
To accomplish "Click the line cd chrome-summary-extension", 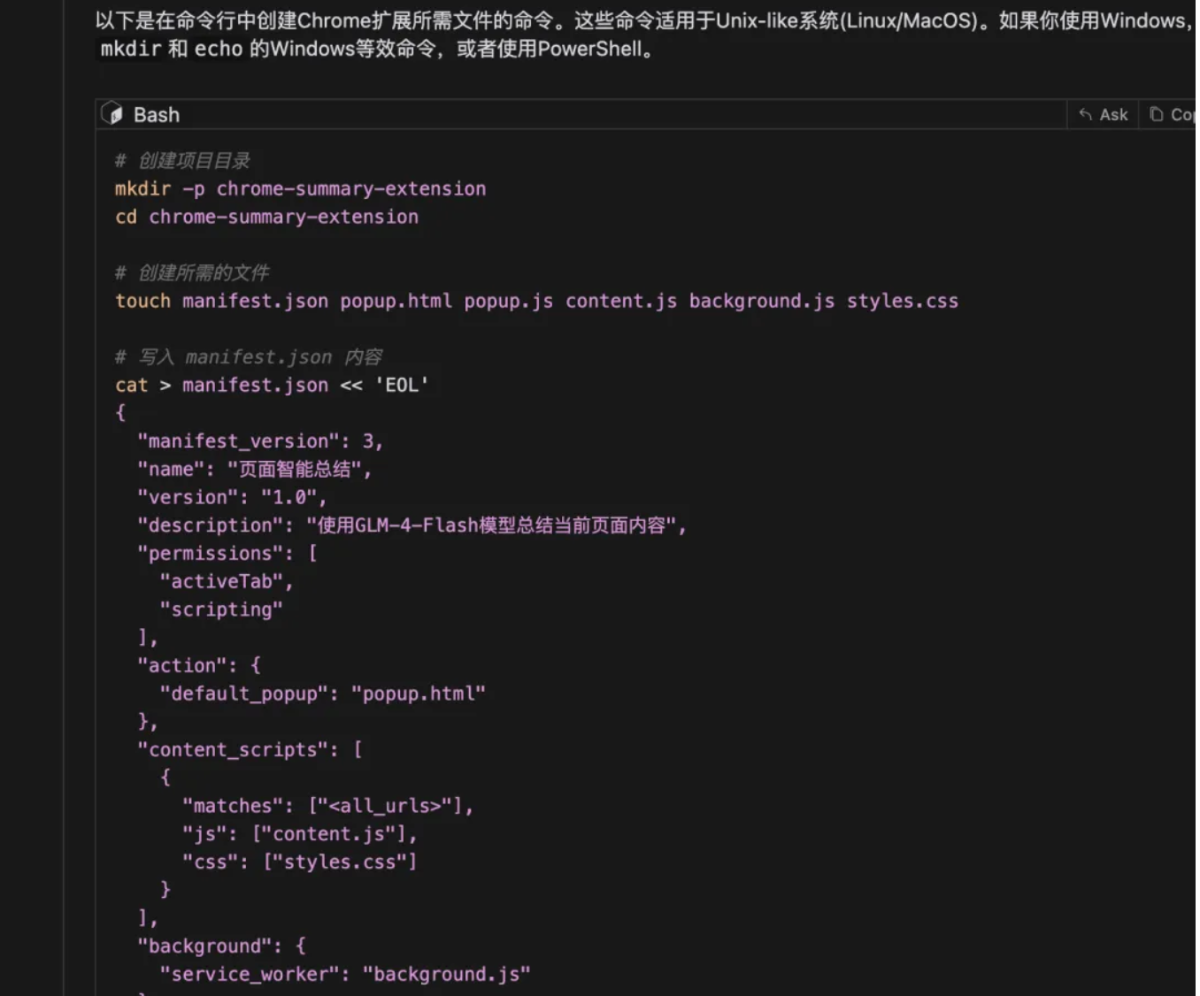I will coord(266,217).
